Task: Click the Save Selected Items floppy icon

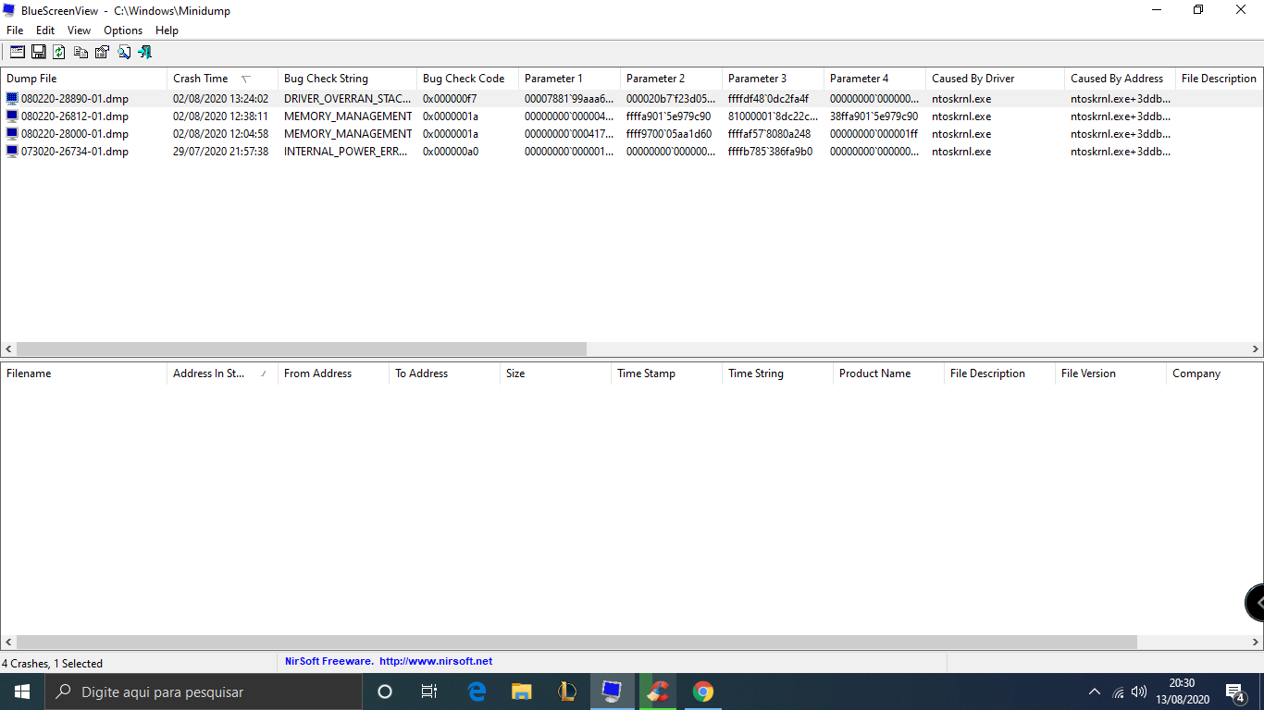Action: [x=39, y=52]
